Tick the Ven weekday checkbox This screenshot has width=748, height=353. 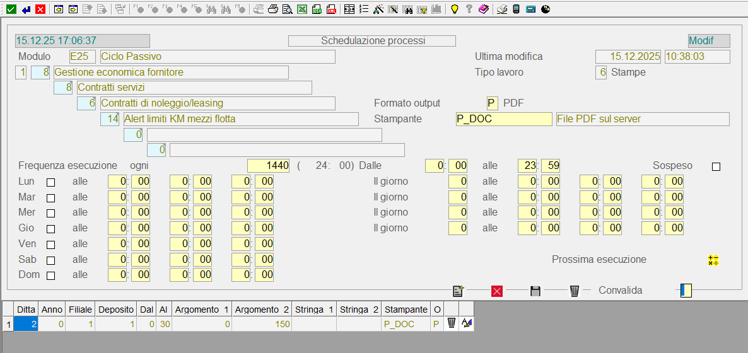tap(51, 245)
